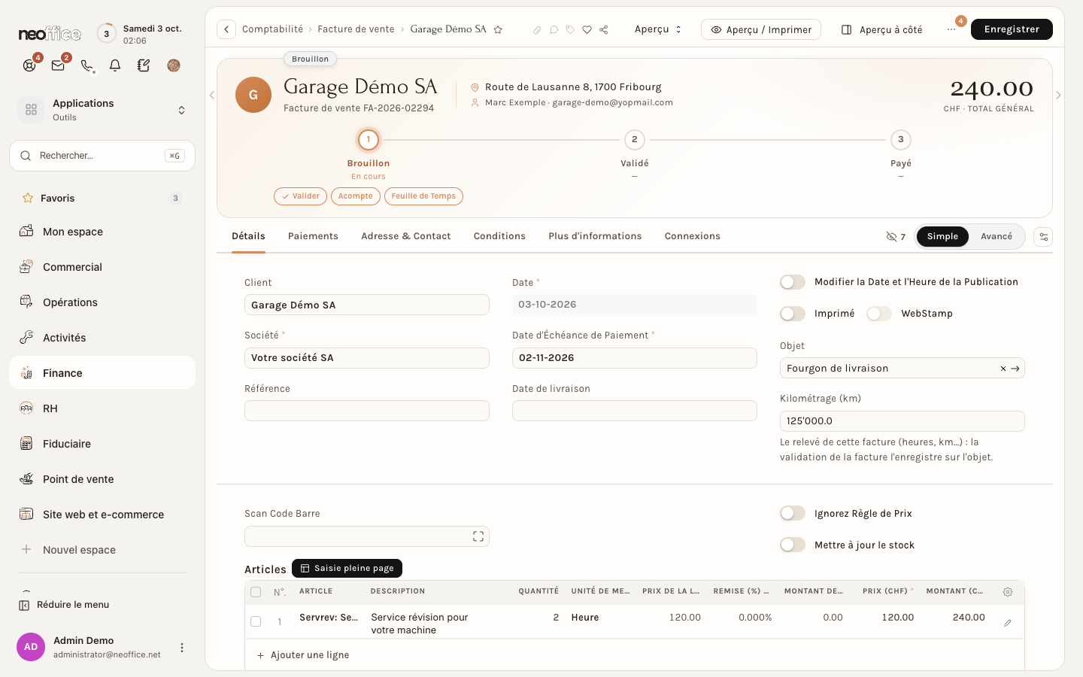
Task: Open the Société field Votre société SA
Action: (x=367, y=358)
